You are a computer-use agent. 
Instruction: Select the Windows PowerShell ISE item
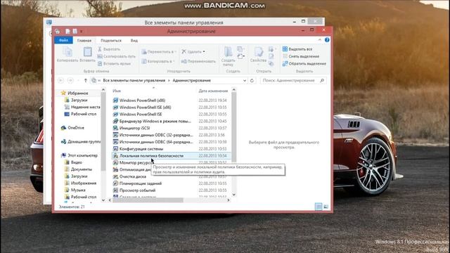[x=141, y=114]
